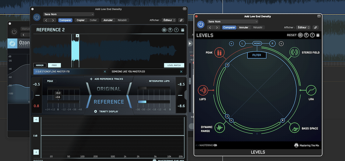Enable MIRROR mode in REFERENCE
Viewport: 345px width, 161px height.
tap(40, 65)
